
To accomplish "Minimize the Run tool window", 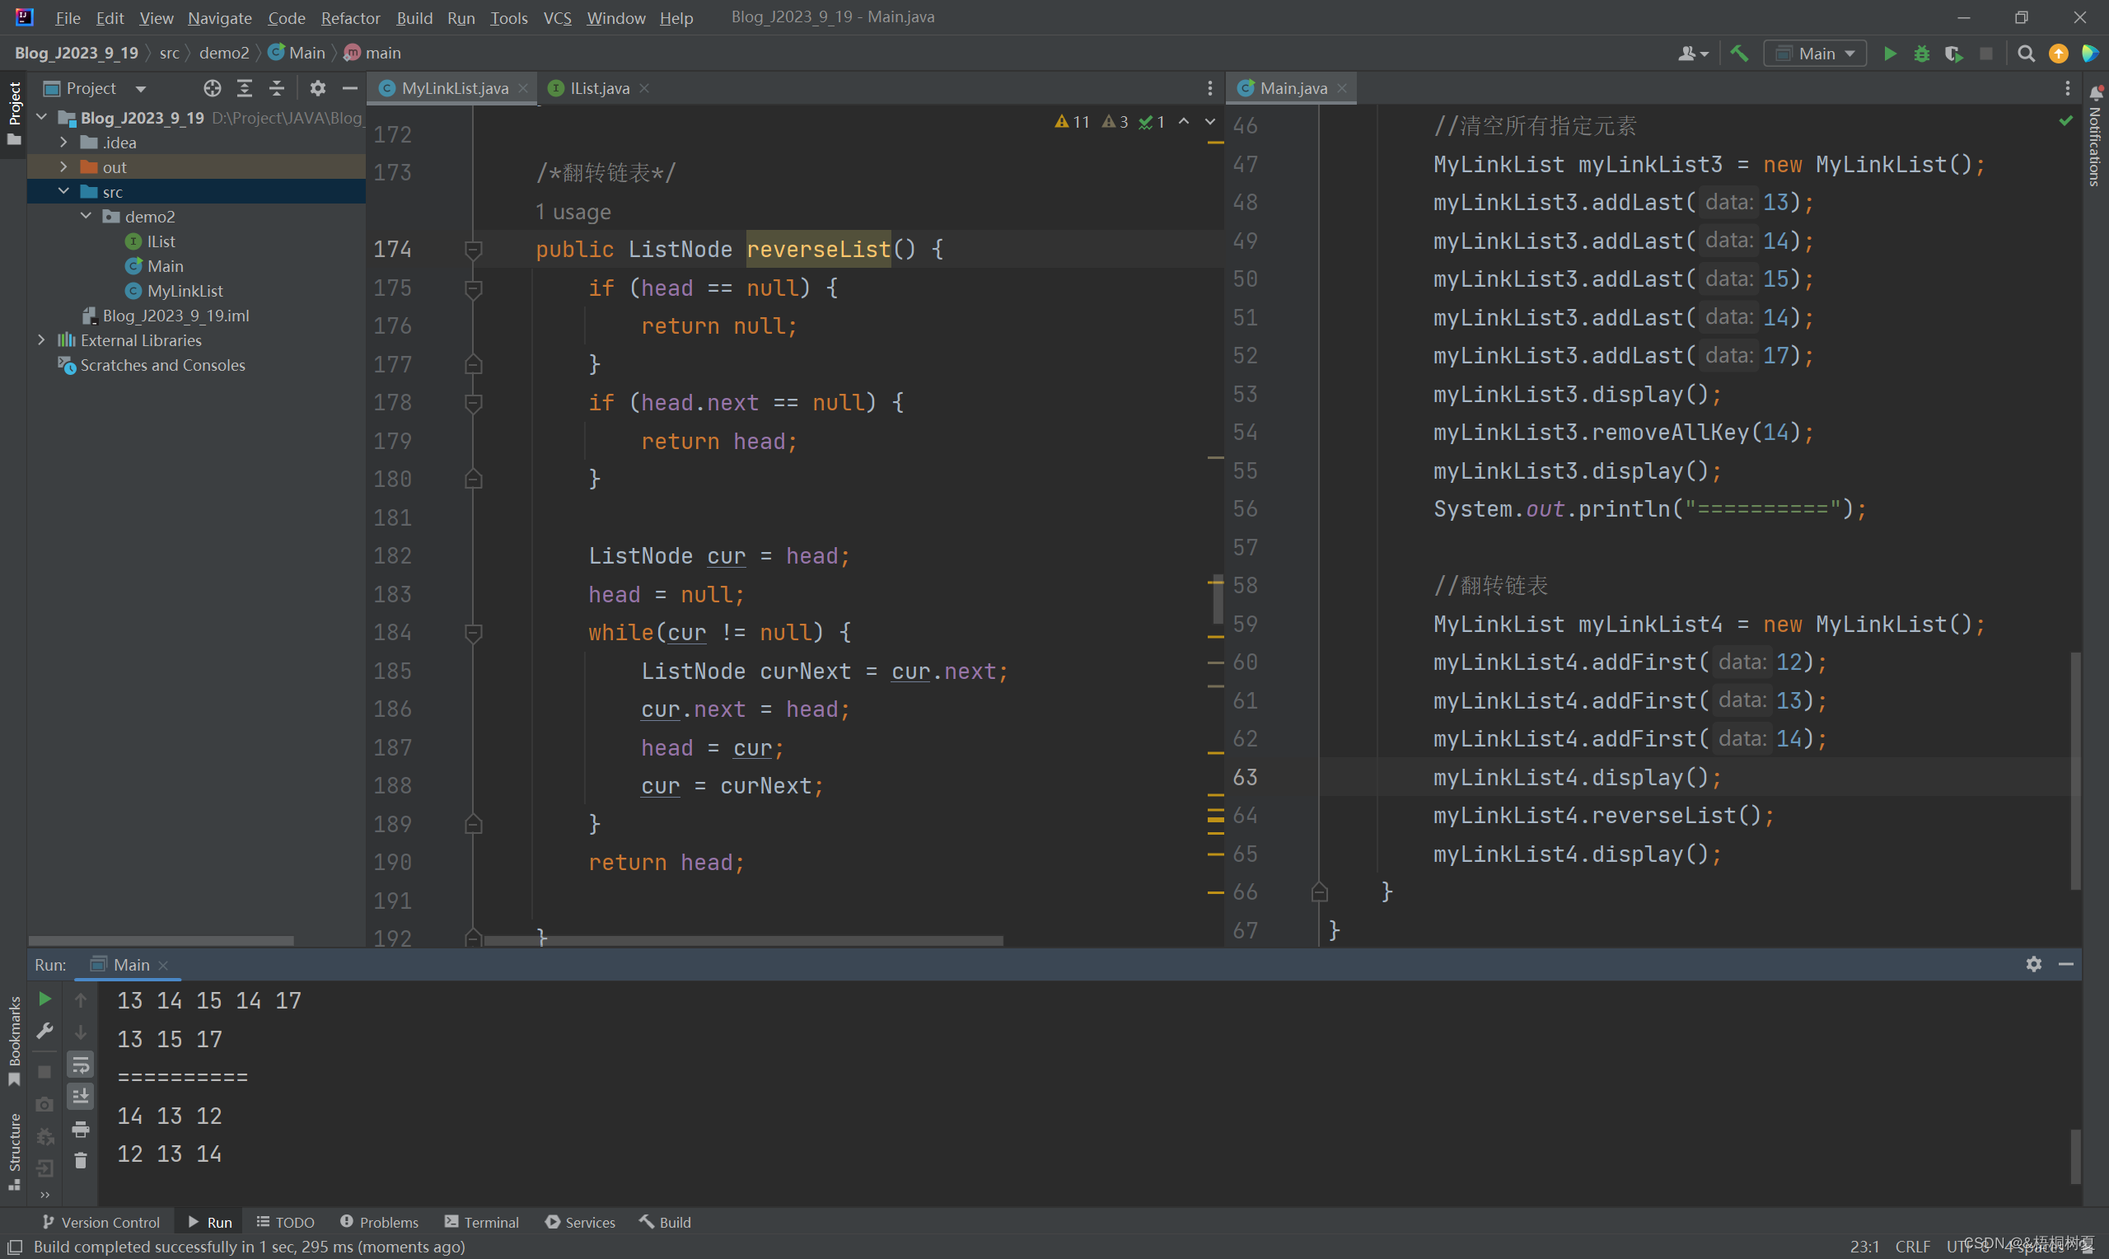I will [2066, 964].
